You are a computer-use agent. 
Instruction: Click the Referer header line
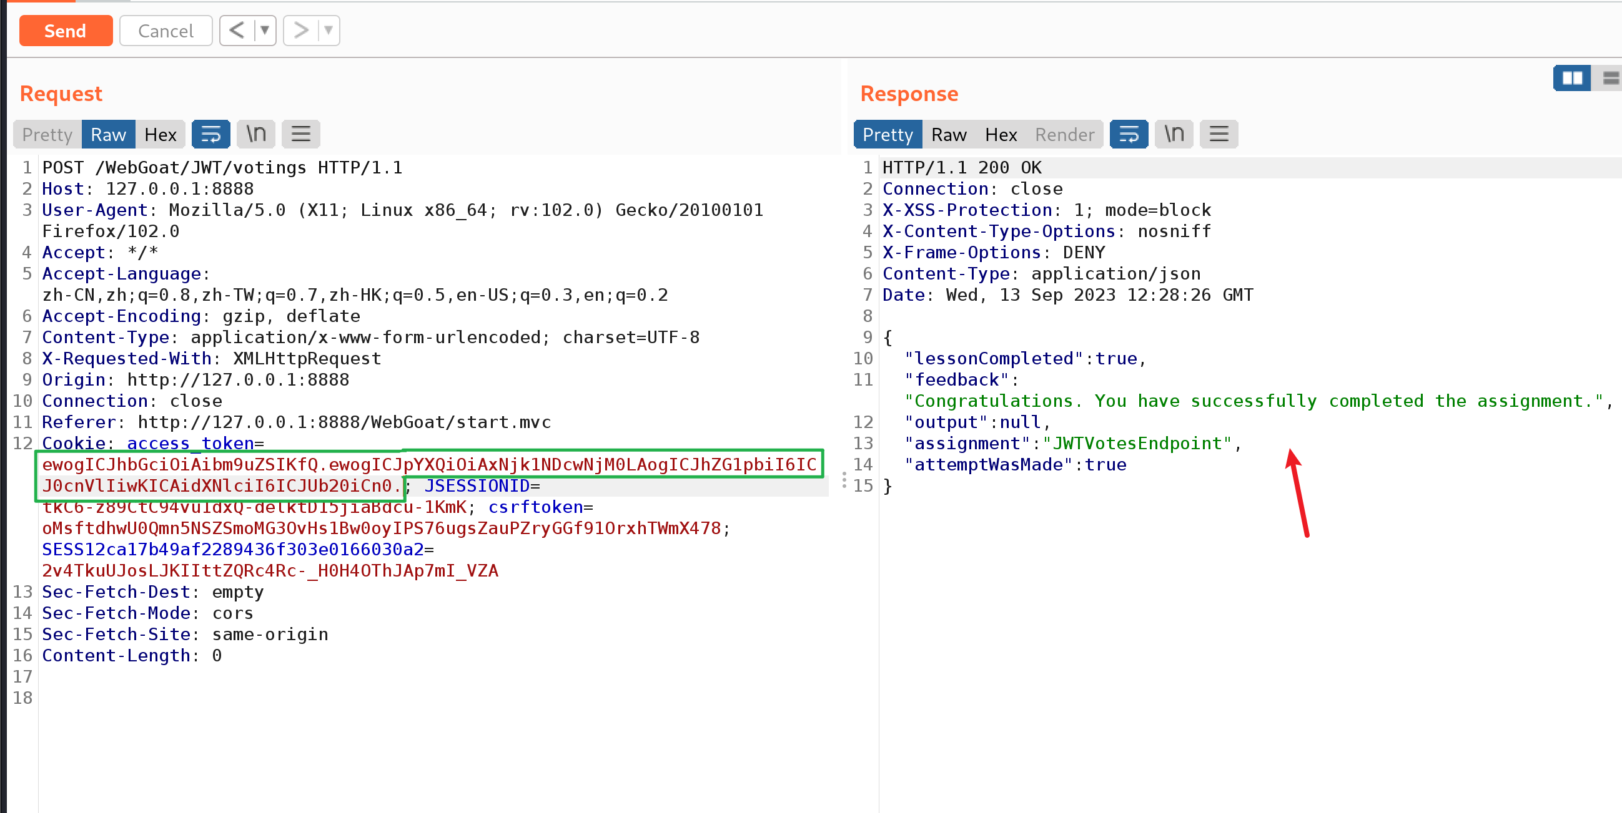297,422
